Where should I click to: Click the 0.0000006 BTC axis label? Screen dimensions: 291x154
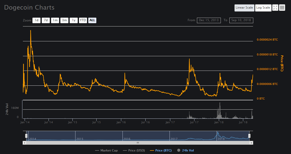click(x=267, y=84)
